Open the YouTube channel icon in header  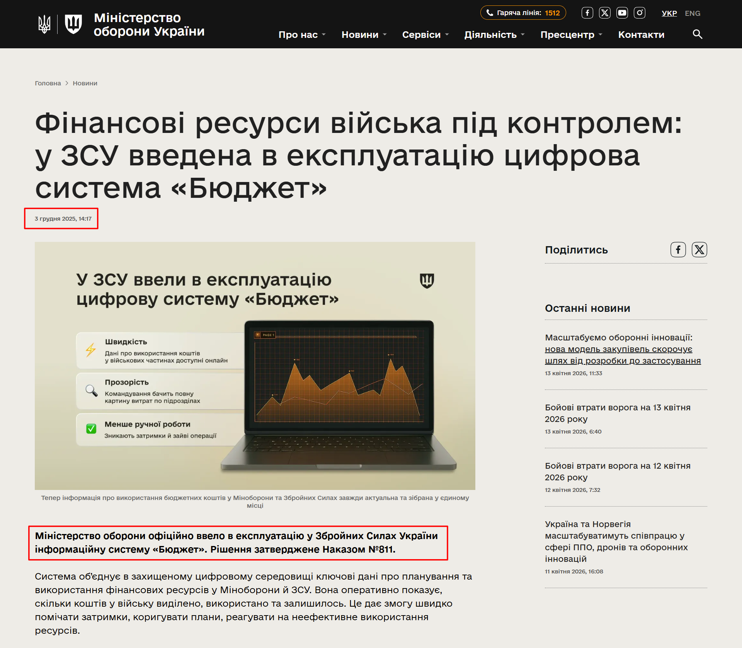[622, 13]
